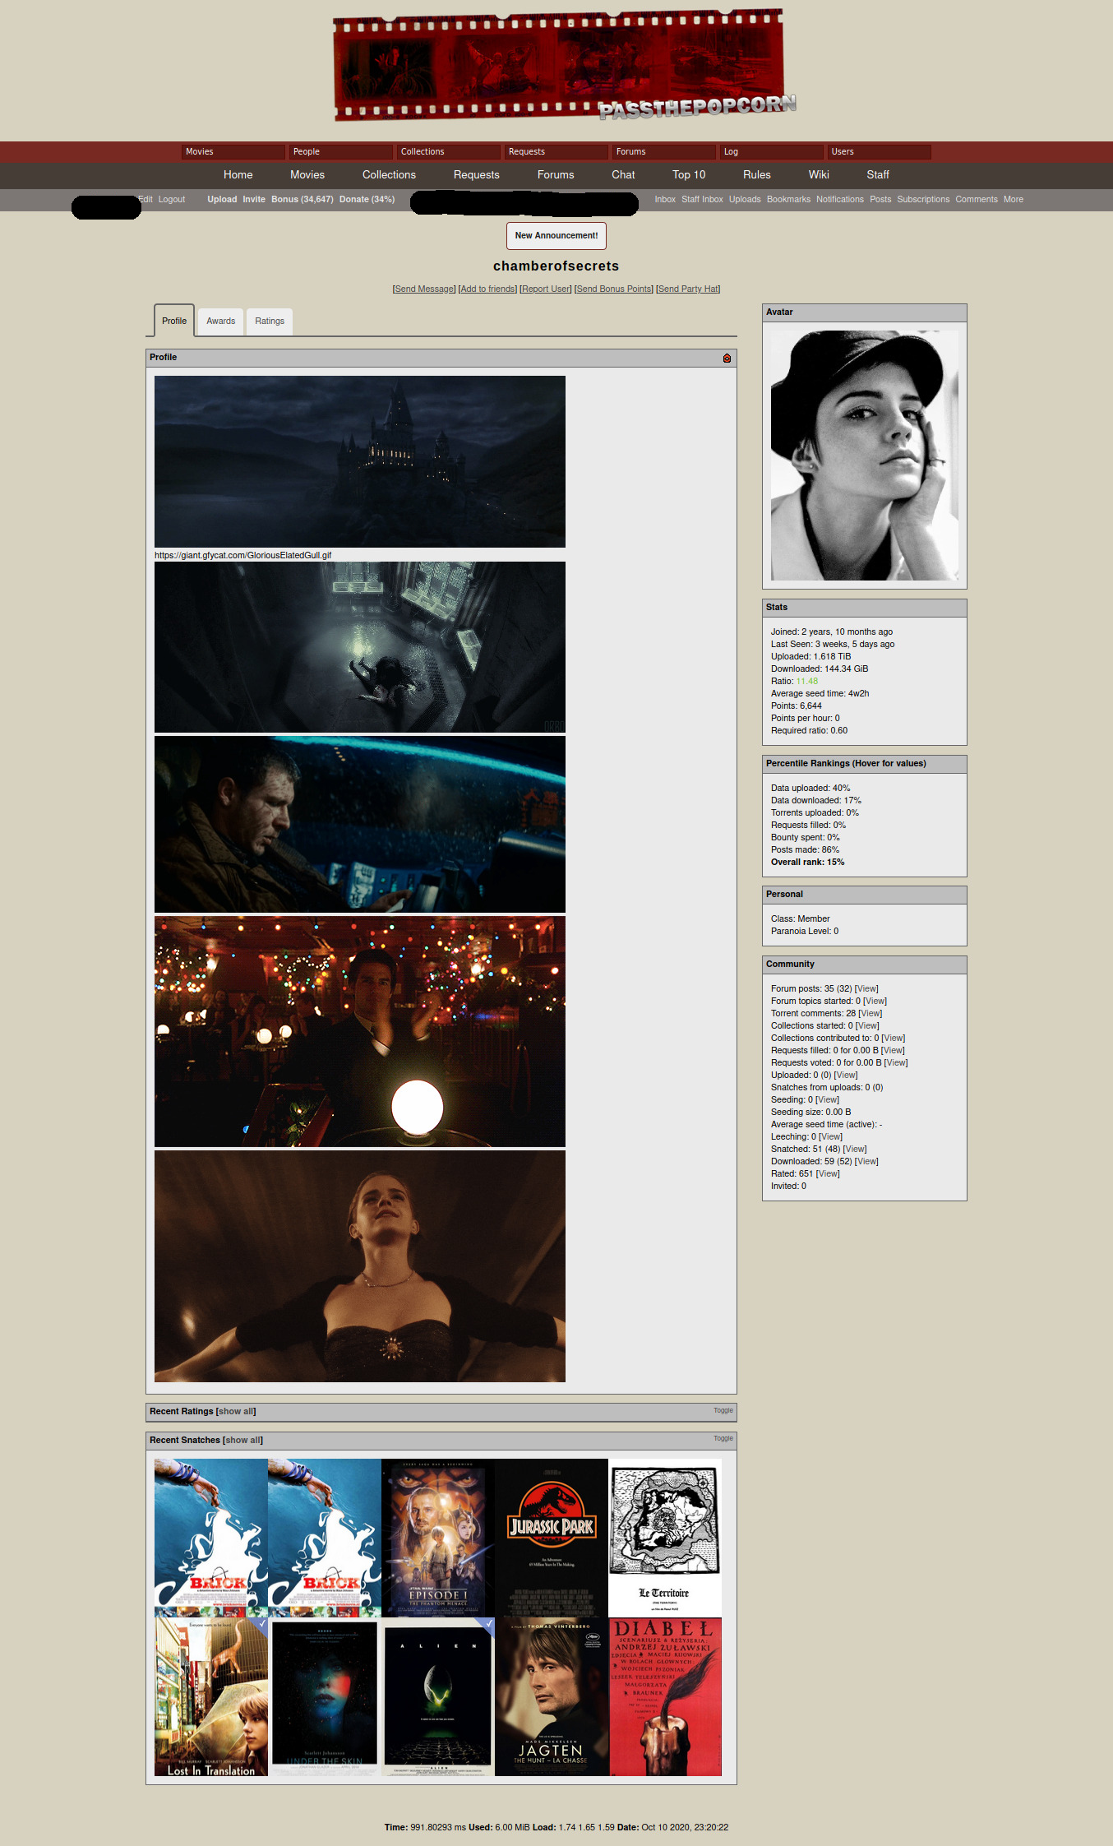Click the Invite link
The image size is (1113, 1846).
254,199
